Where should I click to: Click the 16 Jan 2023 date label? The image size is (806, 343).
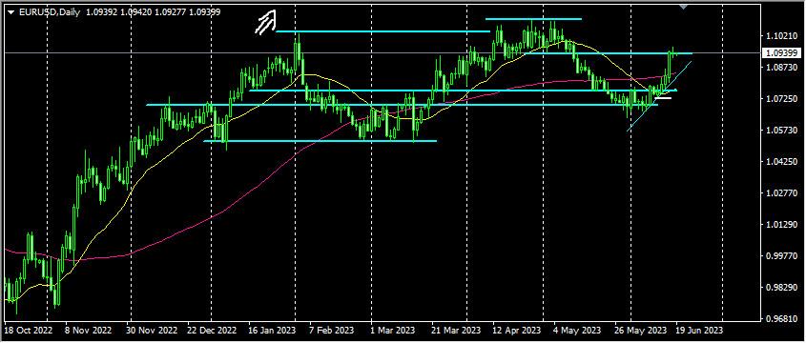(272, 329)
